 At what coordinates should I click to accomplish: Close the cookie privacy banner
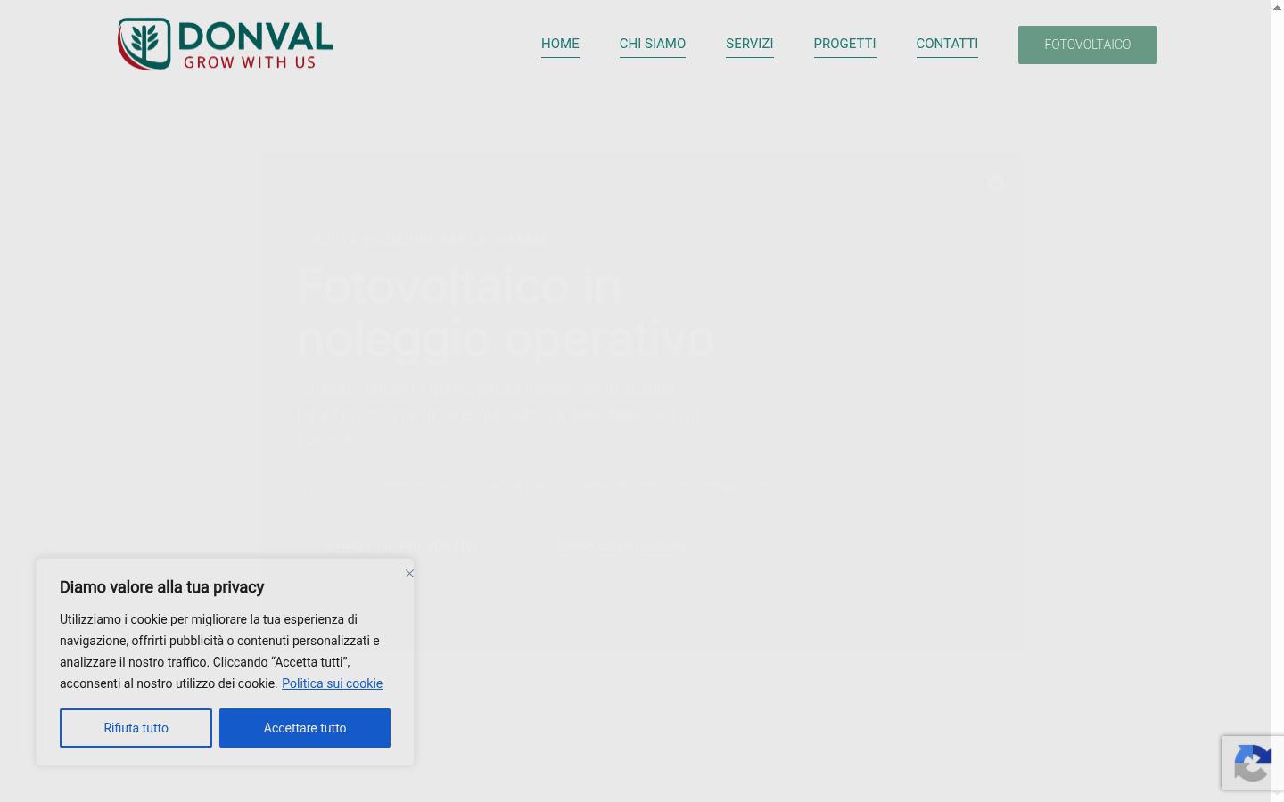409,573
